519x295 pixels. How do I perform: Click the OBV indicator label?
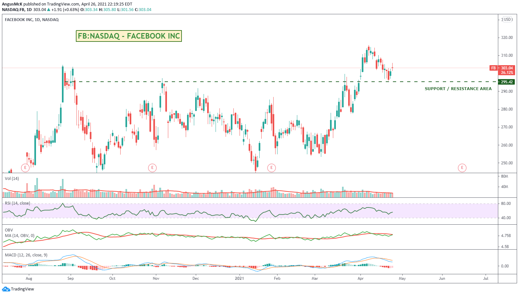click(9, 230)
